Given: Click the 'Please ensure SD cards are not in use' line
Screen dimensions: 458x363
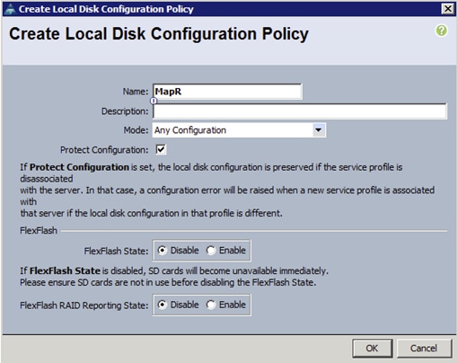Looking at the screenshot, I should pyautogui.click(x=168, y=282).
